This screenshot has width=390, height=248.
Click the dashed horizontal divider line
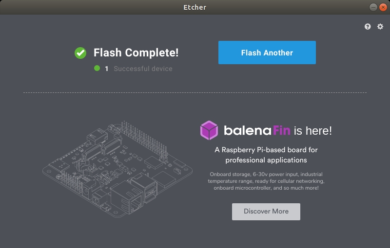(x=195, y=92)
